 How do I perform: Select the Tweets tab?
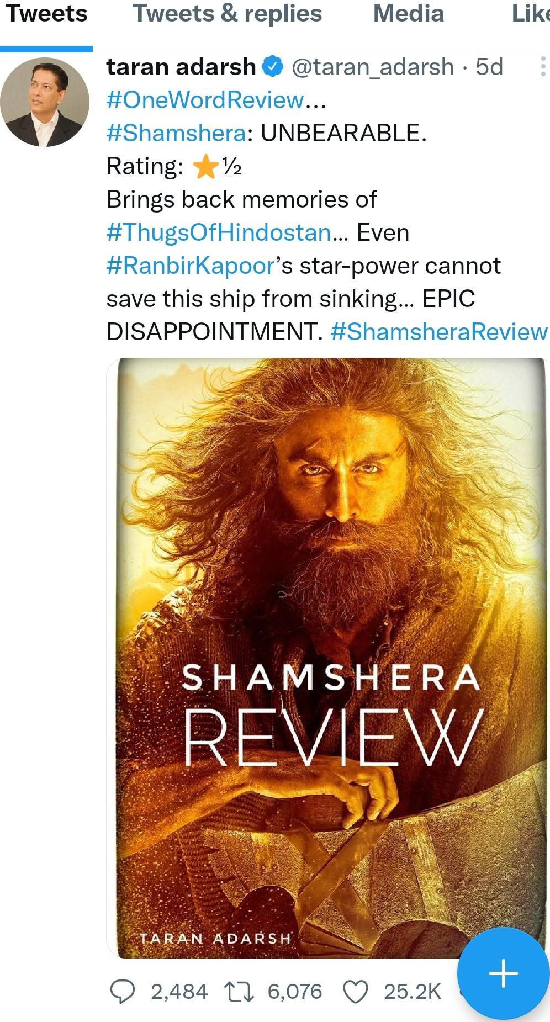pos(46,13)
